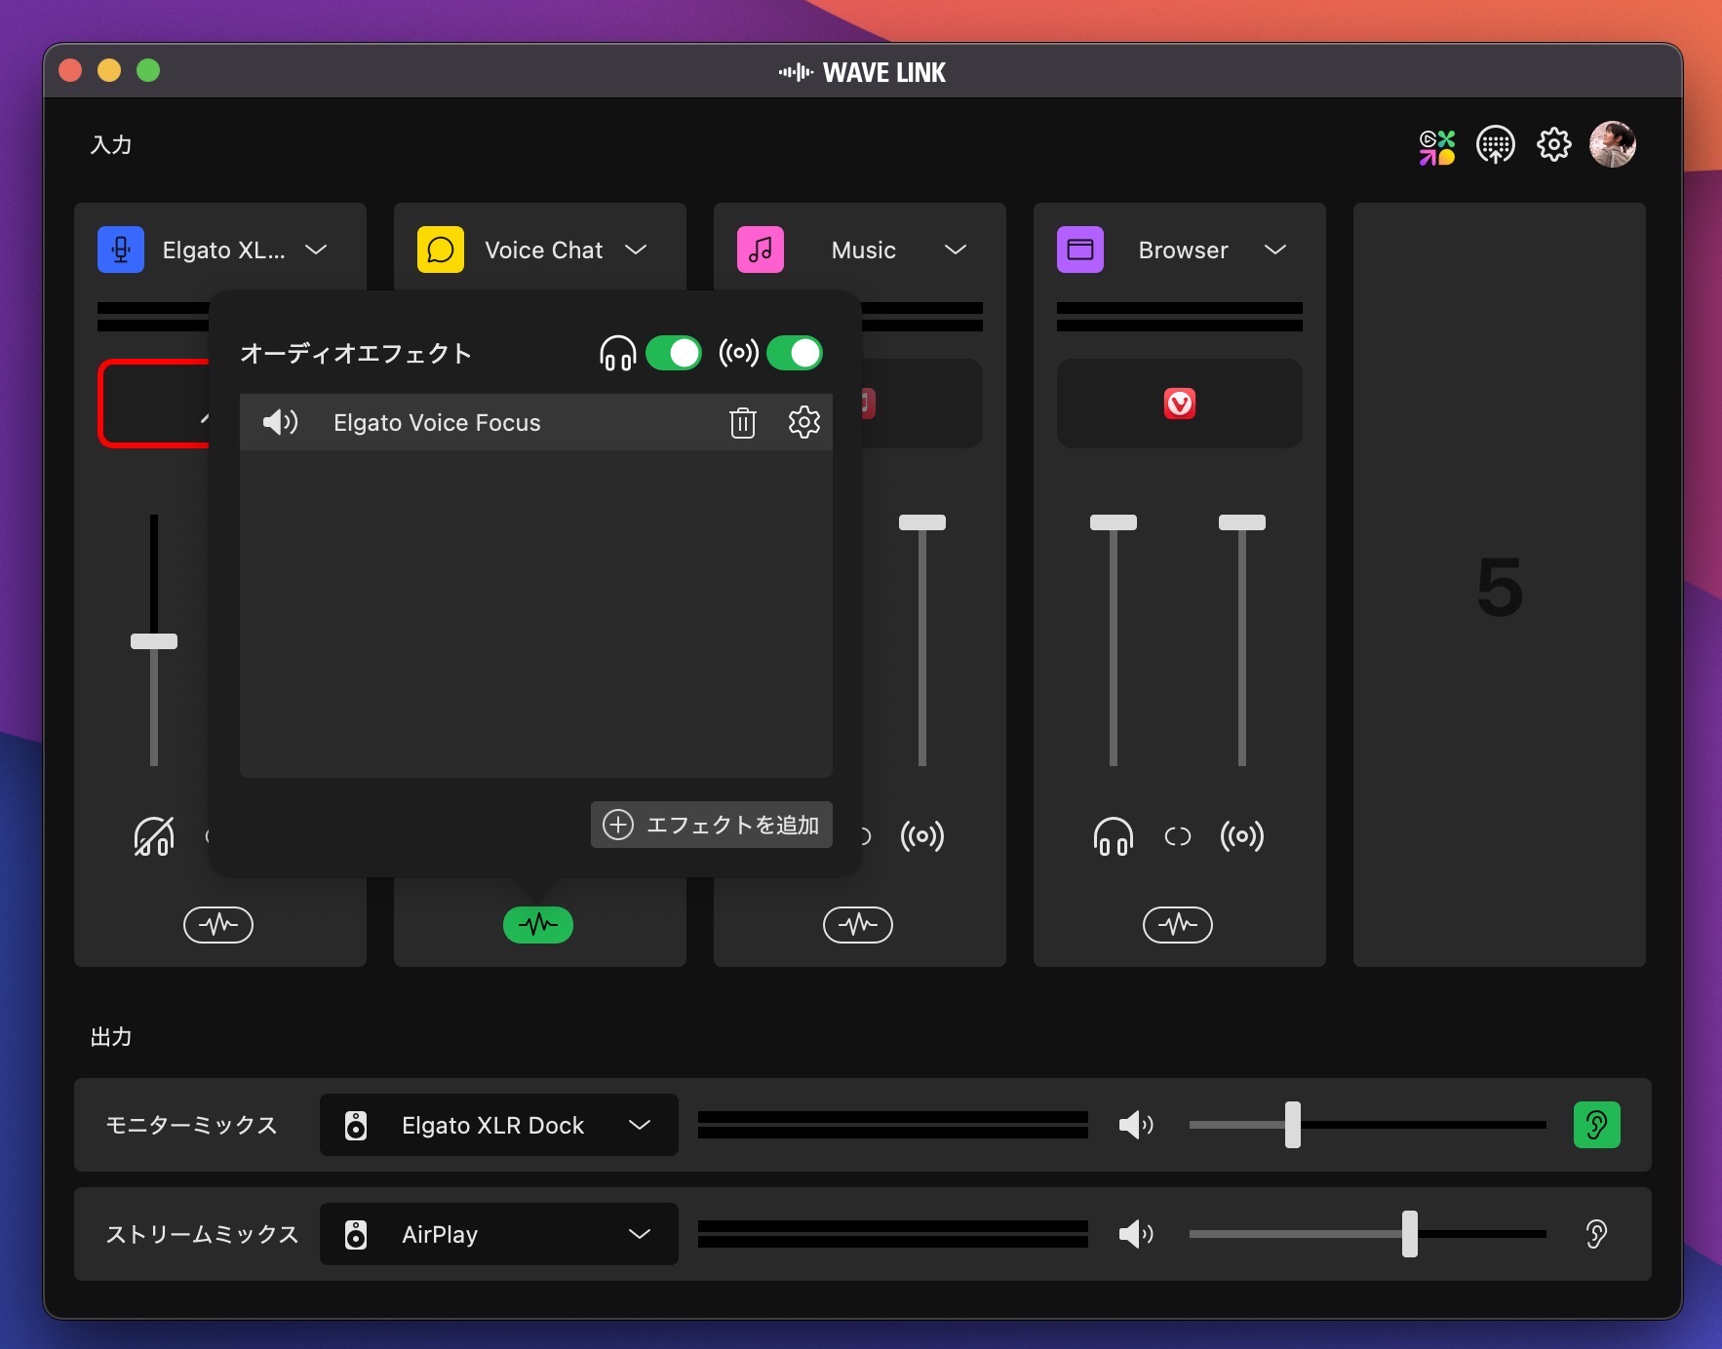
Task: Mute Browser channel in monitor mix
Action: tap(1113, 836)
